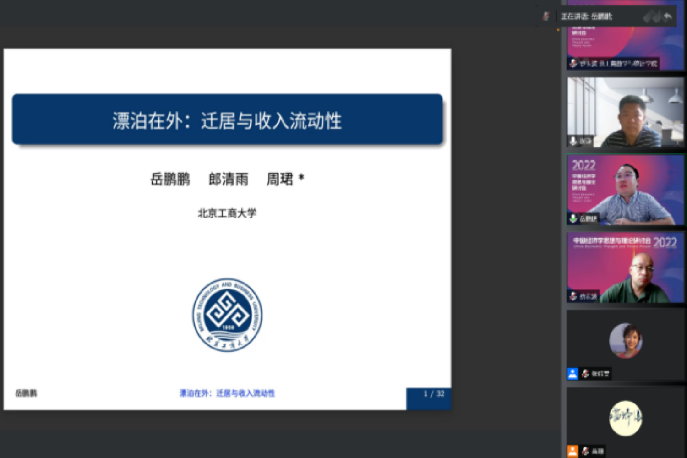Click the muted microphone icon in the speaking bar
This screenshot has height=458, width=687.
tap(545, 16)
